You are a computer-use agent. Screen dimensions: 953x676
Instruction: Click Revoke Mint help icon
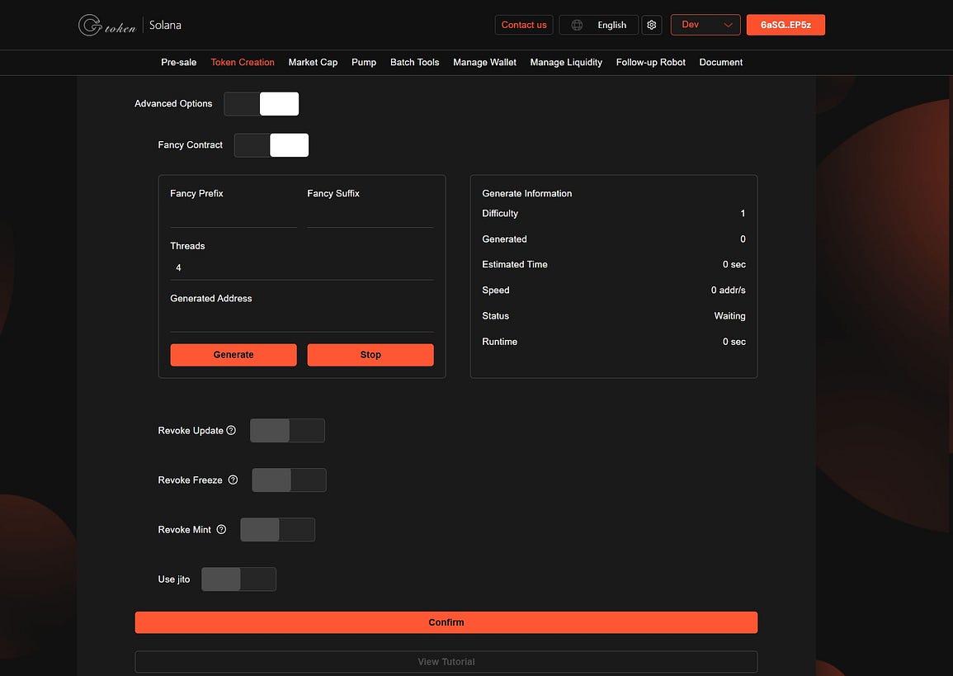point(221,530)
